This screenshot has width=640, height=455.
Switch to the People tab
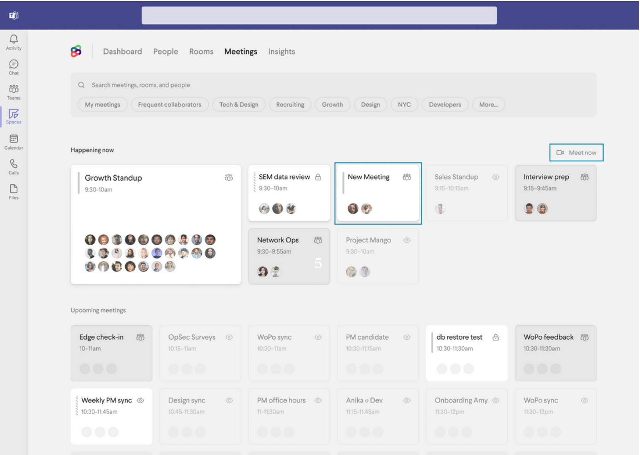(x=165, y=51)
